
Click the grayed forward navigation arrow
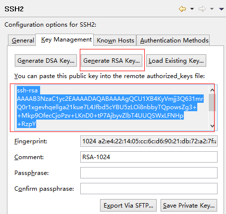tap(202, 9)
